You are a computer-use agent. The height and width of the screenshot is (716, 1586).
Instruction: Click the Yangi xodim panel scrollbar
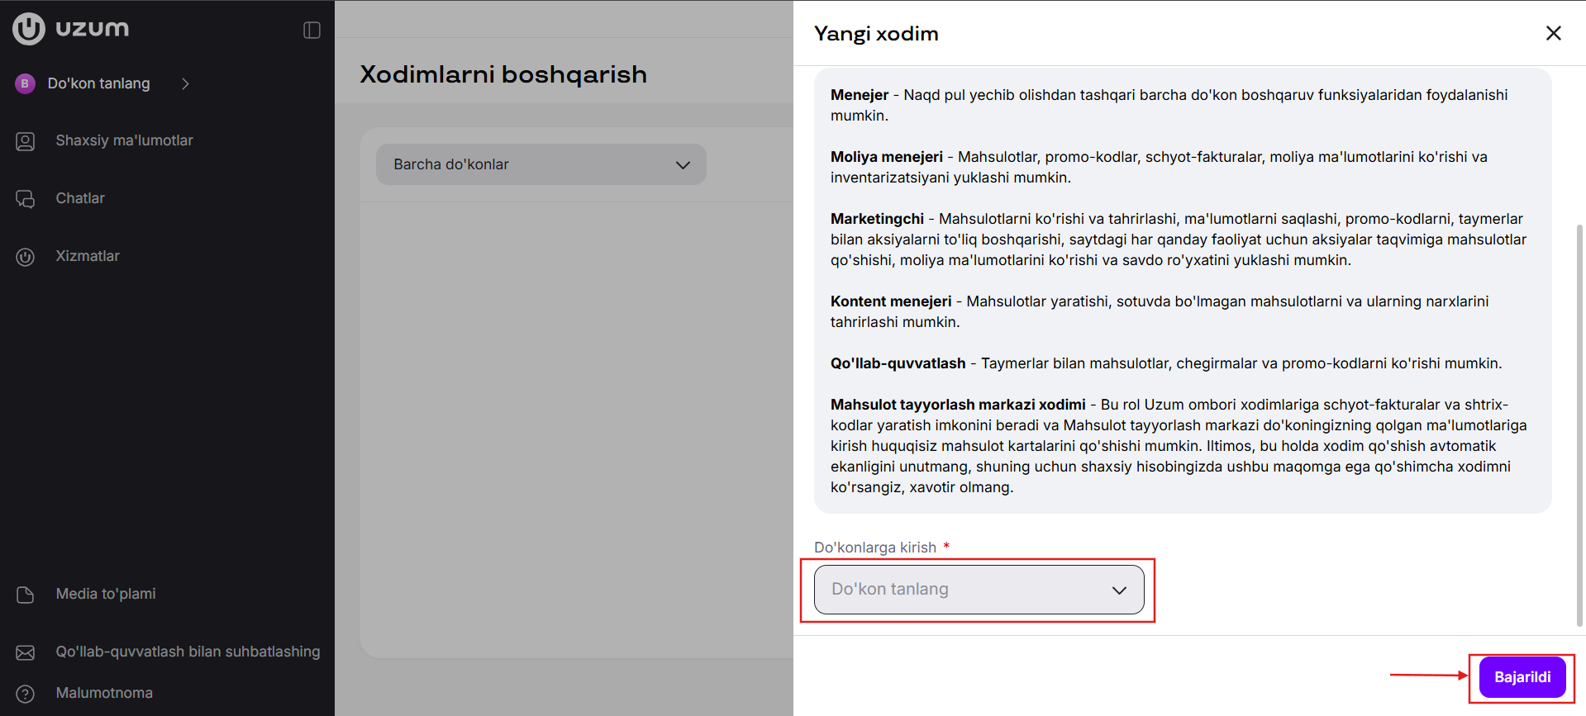coord(1579,425)
